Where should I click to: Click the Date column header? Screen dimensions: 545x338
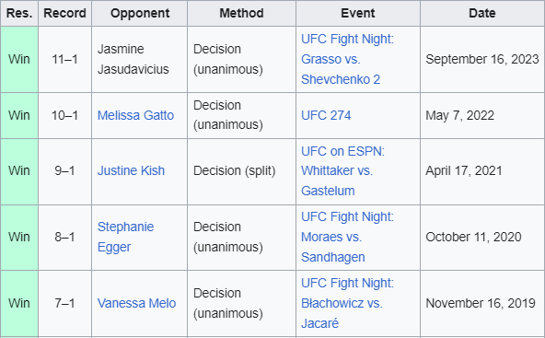pyautogui.click(x=482, y=13)
